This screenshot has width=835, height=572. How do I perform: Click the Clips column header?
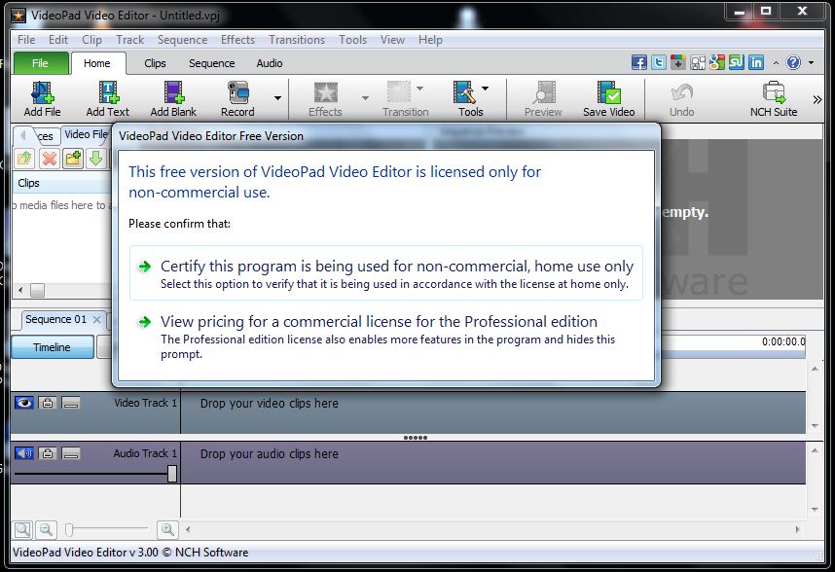61,183
